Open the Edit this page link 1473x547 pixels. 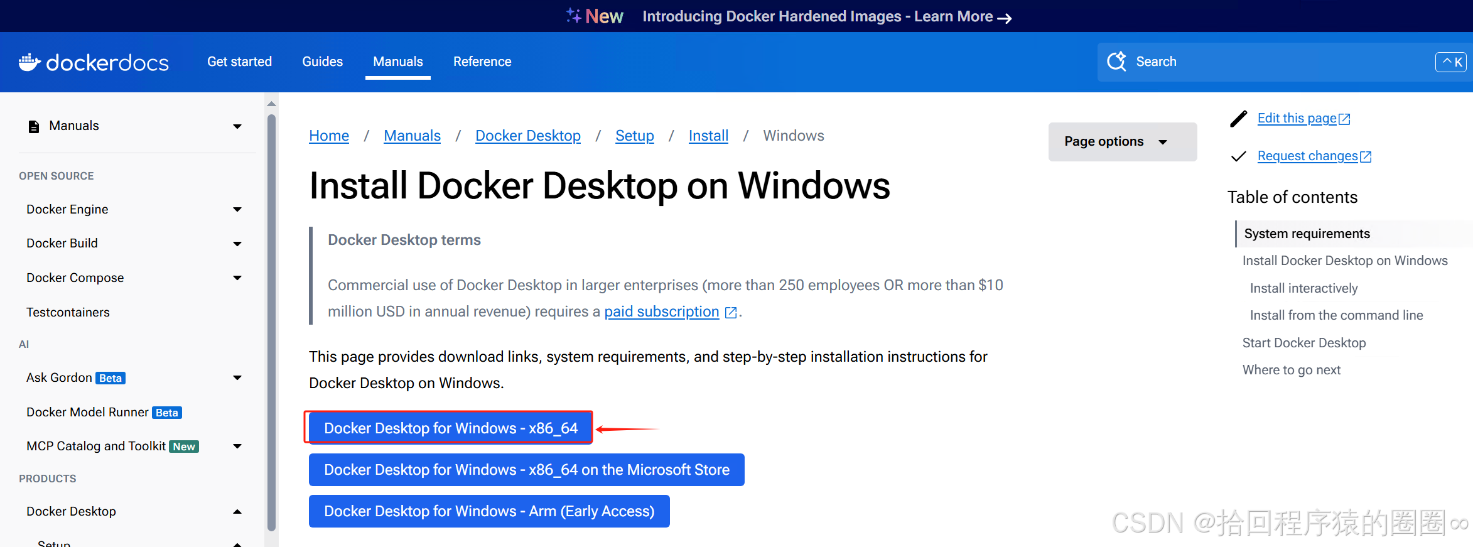[x=1297, y=118]
